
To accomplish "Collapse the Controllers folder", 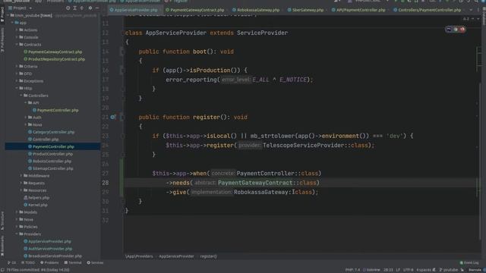I will [21, 96].
